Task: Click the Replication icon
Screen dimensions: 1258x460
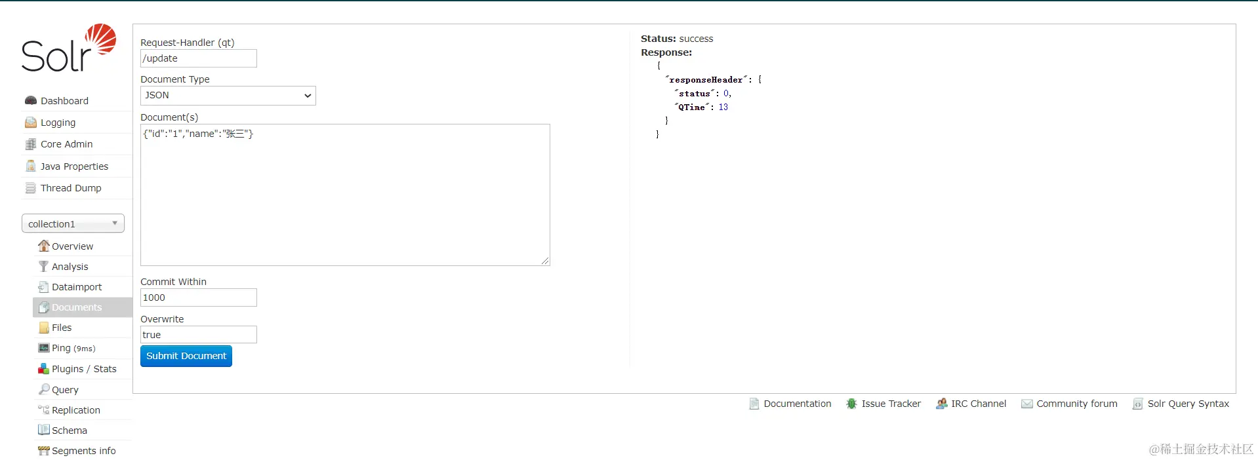Action: (44, 410)
